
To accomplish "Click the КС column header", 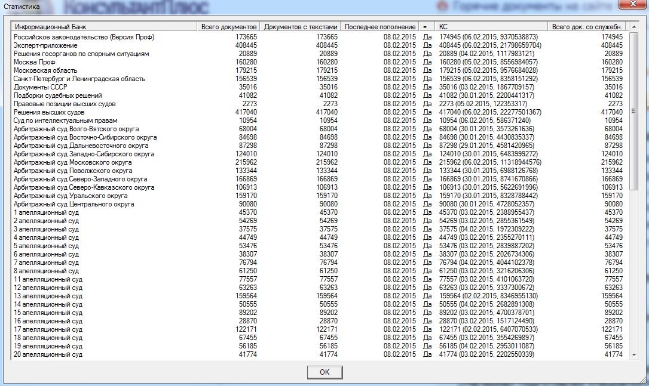I will click(x=491, y=26).
